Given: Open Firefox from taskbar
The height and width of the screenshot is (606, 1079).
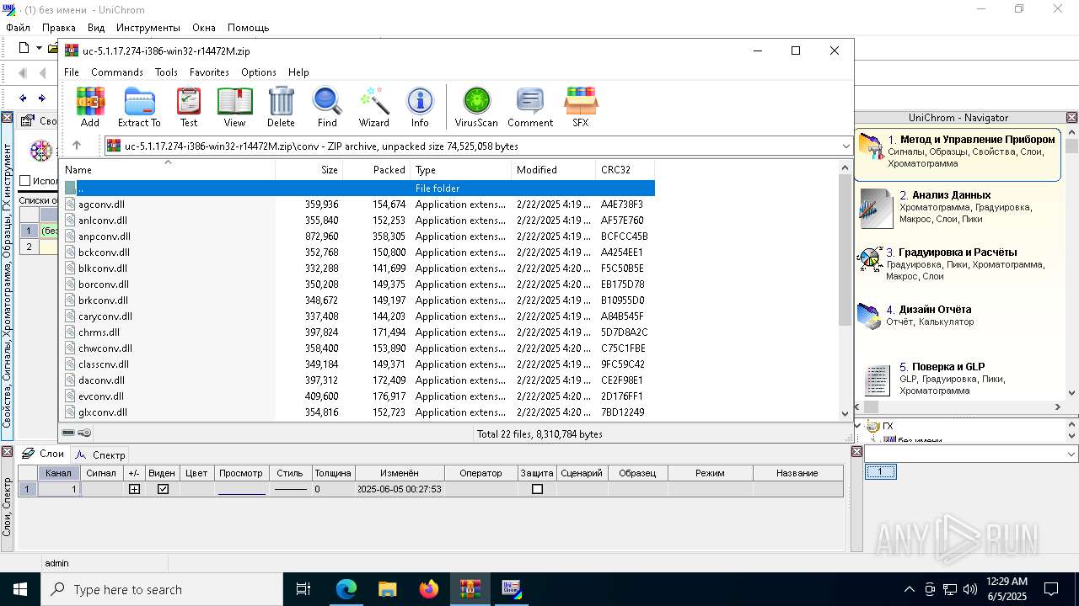Looking at the screenshot, I should pyautogui.click(x=429, y=589).
